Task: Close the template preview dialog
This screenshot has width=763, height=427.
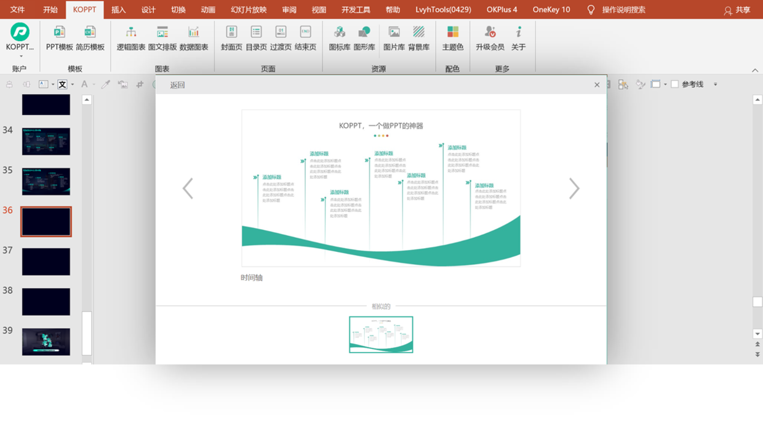Action: tap(597, 85)
